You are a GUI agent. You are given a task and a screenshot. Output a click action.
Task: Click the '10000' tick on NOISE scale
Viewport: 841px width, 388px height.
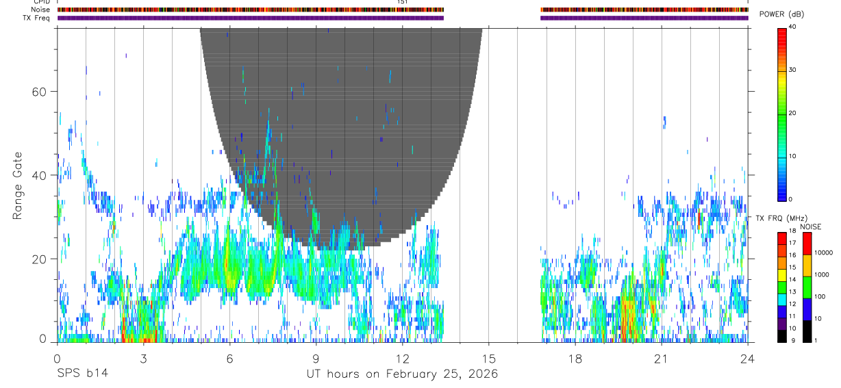pyautogui.click(x=823, y=253)
